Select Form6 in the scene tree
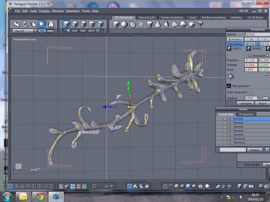This screenshot has height=202, width=270. pos(238,127)
